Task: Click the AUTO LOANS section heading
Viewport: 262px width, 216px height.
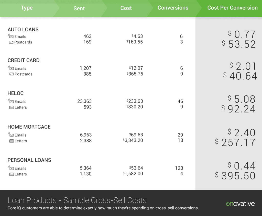Action: pos(23,30)
